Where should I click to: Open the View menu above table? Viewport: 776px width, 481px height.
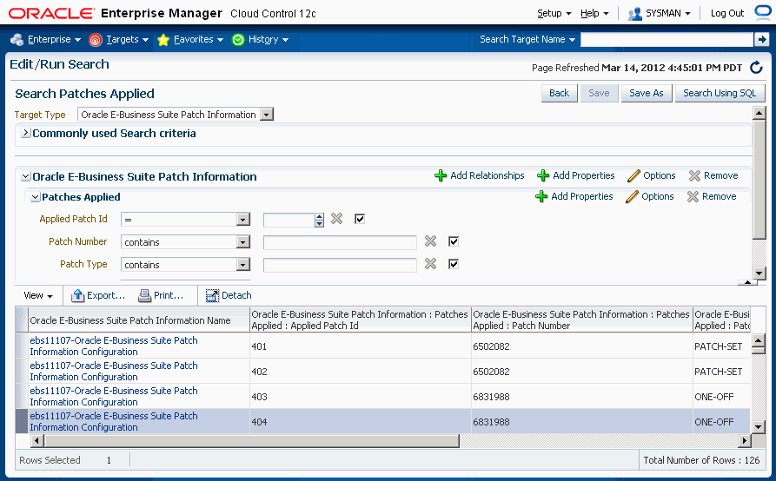coord(38,295)
